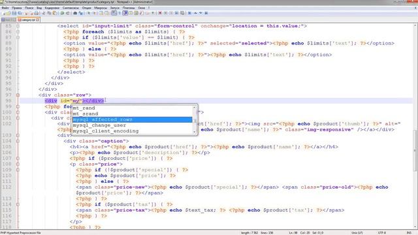Screen dimensions: 418x235
Task: Click the Close All toolbar icon
Action: click(x=31, y=13)
